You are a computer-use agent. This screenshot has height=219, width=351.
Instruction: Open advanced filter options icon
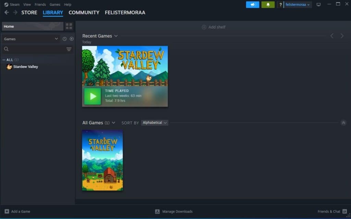69,49
